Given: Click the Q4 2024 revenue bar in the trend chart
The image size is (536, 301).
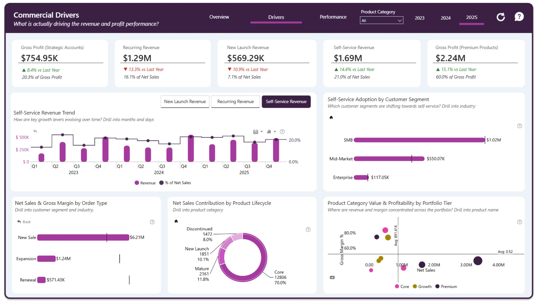Looking at the screenshot, I should 191,149.
